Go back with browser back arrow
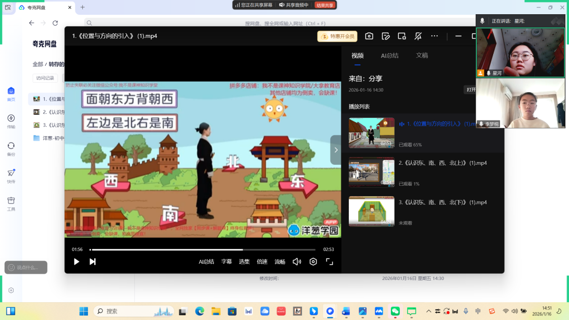Viewport: 569px width, 320px height. (32, 23)
